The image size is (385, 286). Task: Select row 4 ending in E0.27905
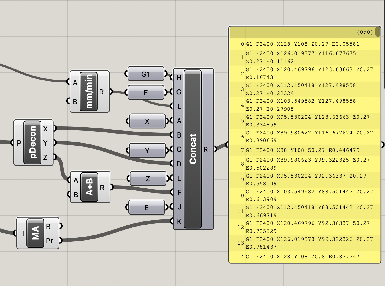305,105
